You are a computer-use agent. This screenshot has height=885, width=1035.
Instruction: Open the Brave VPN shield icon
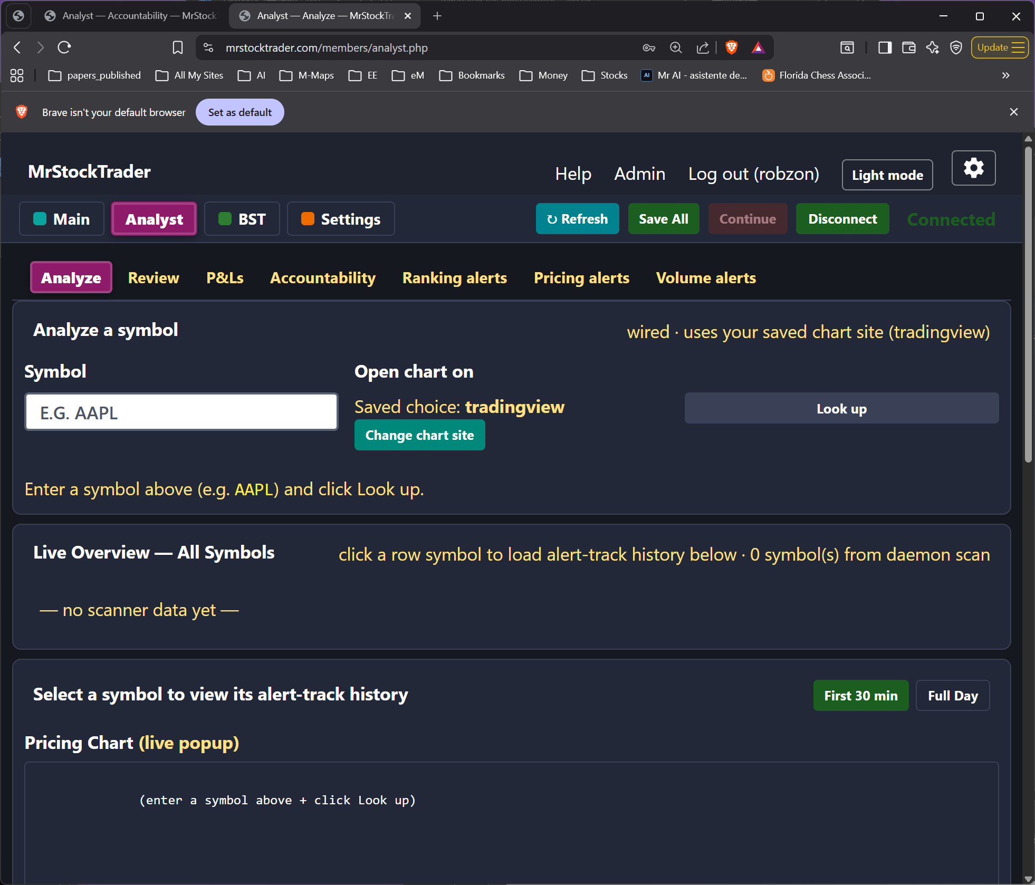[956, 47]
